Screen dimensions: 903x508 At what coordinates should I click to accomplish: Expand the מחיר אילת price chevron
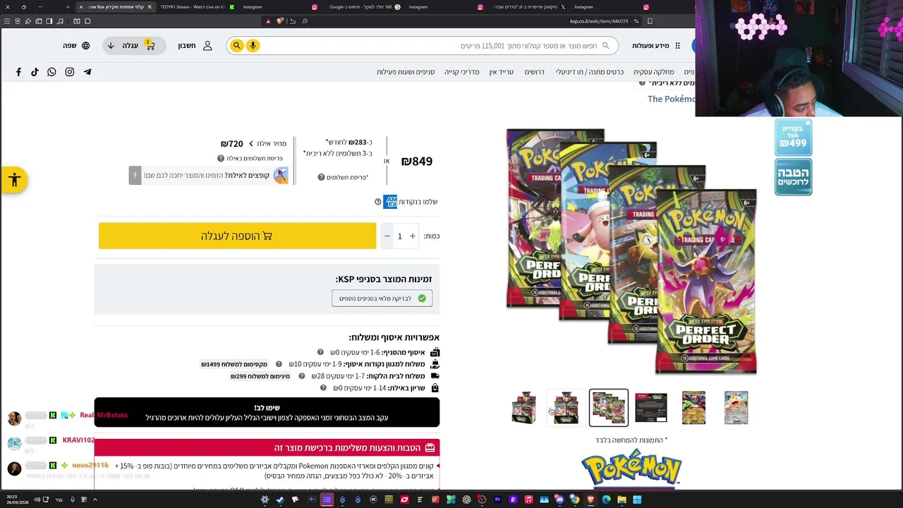click(250, 144)
